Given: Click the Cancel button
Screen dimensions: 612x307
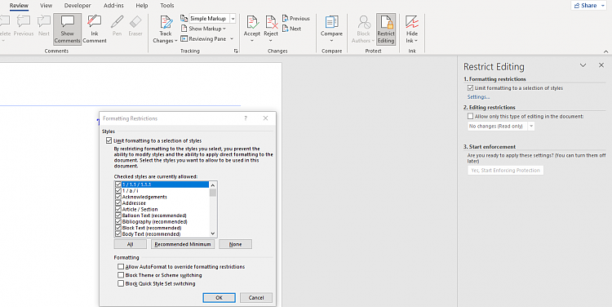Looking at the screenshot, I should tap(256, 298).
